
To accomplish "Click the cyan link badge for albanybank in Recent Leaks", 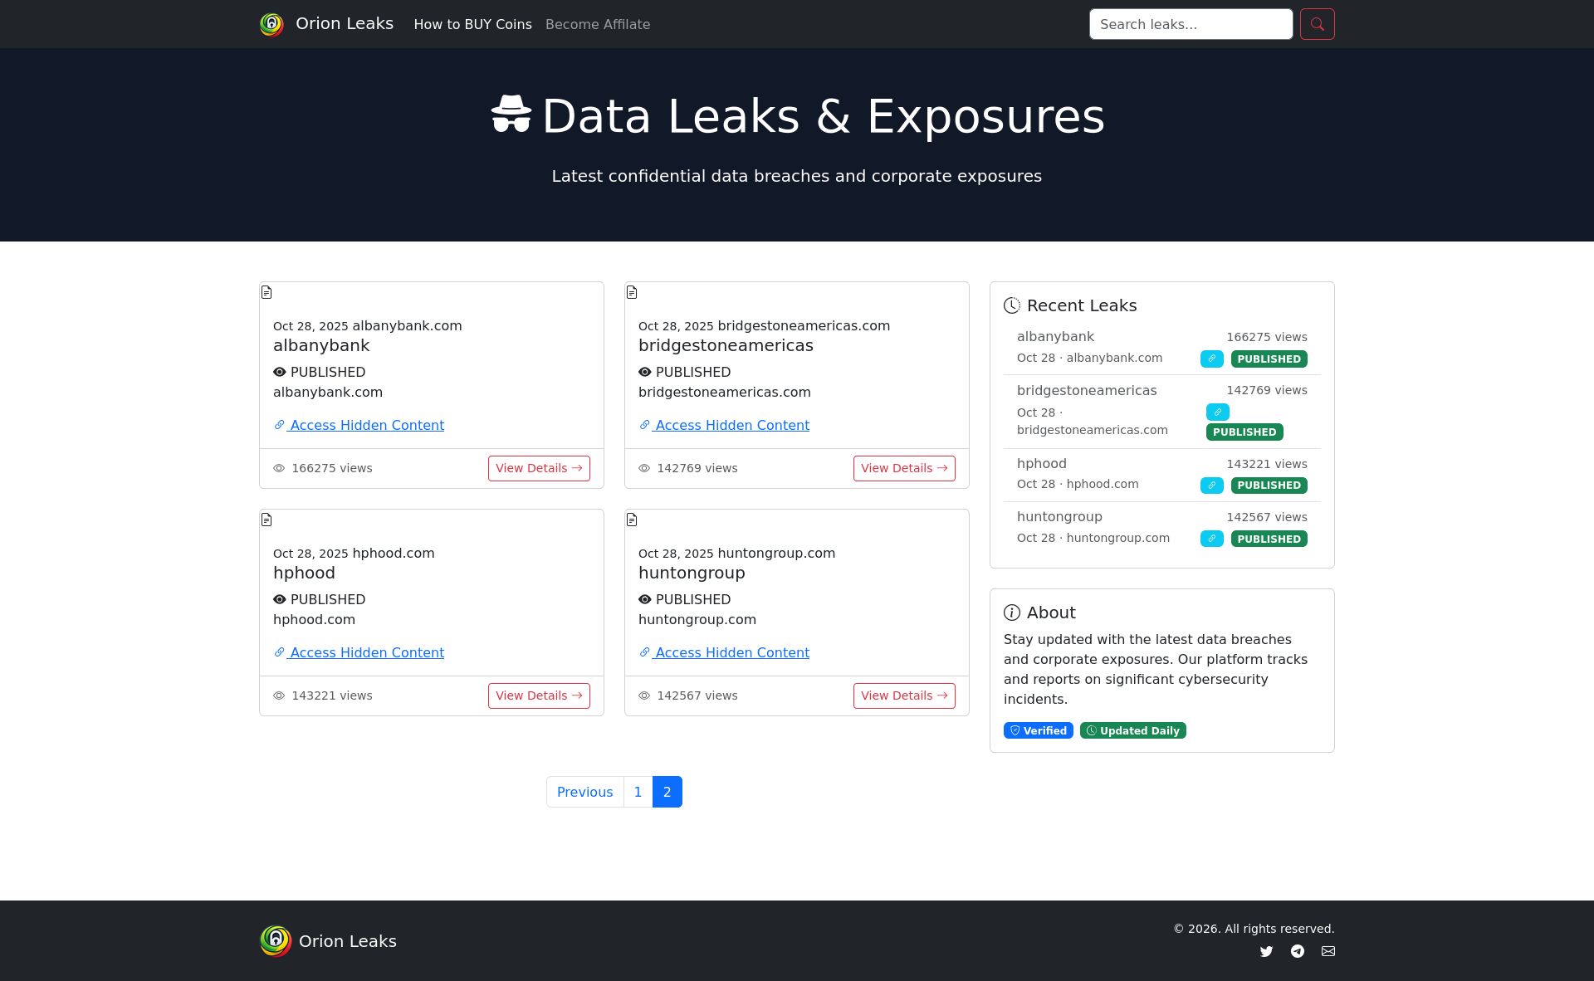I will pos(1211,359).
